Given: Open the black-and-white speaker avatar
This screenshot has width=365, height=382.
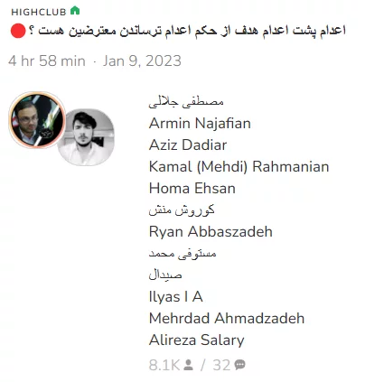Looking at the screenshot, I should click(x=86, y=137).
